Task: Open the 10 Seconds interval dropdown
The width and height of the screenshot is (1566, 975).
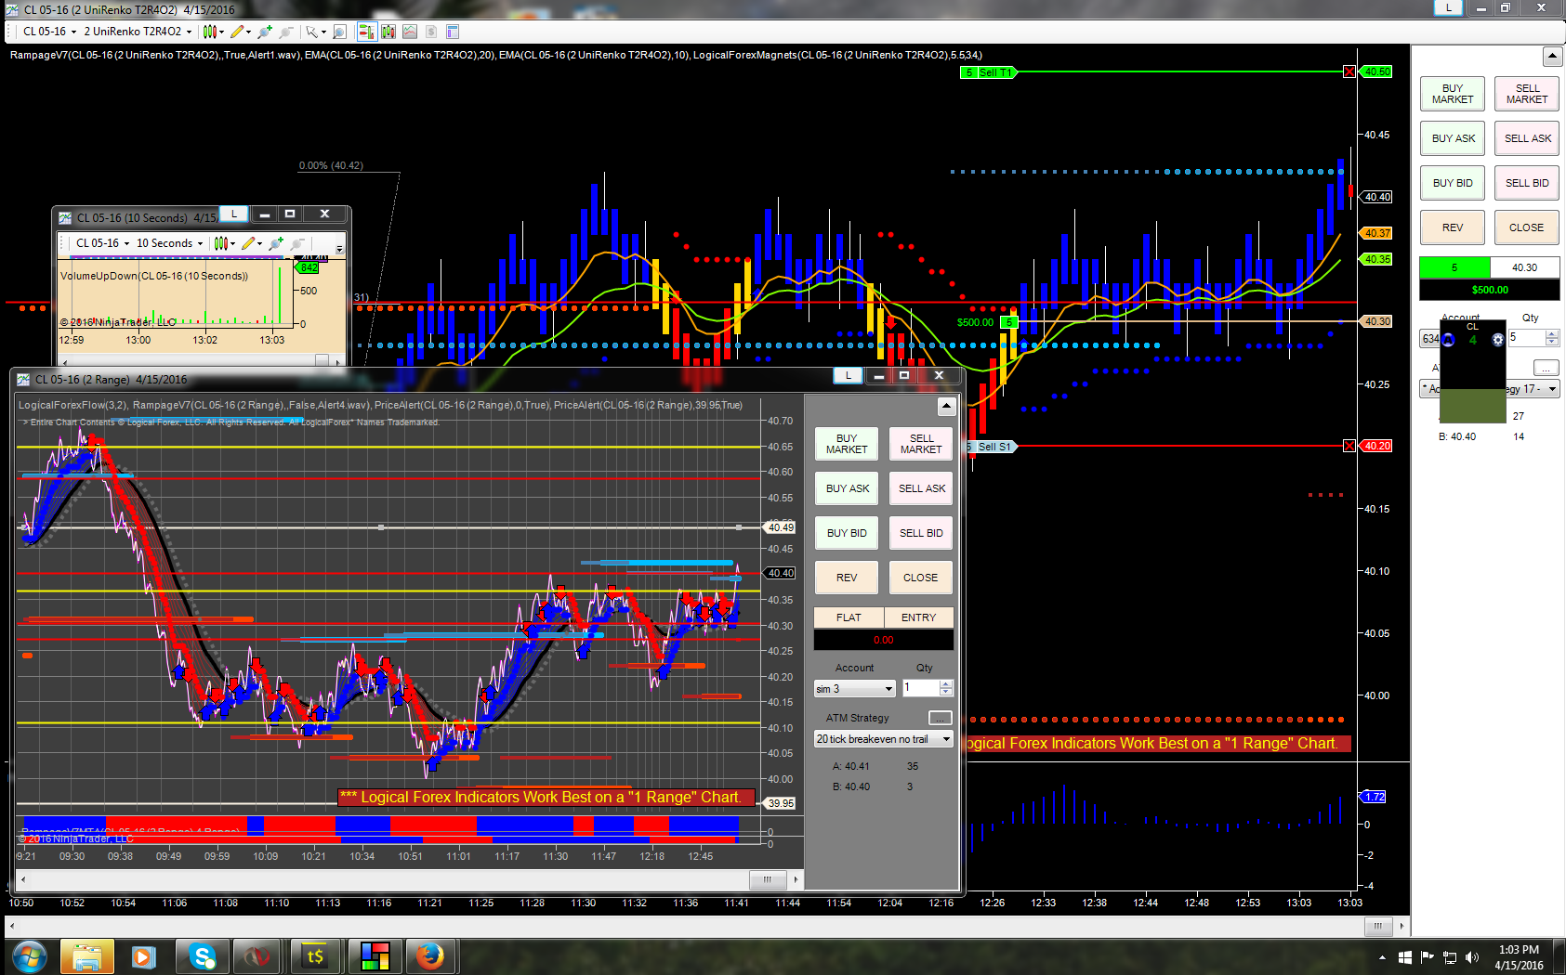Action: [170, 243]
